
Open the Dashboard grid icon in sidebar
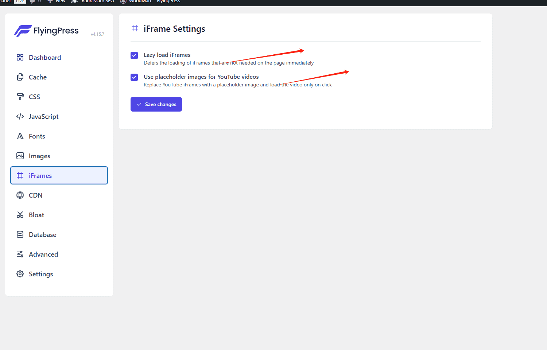20,57
